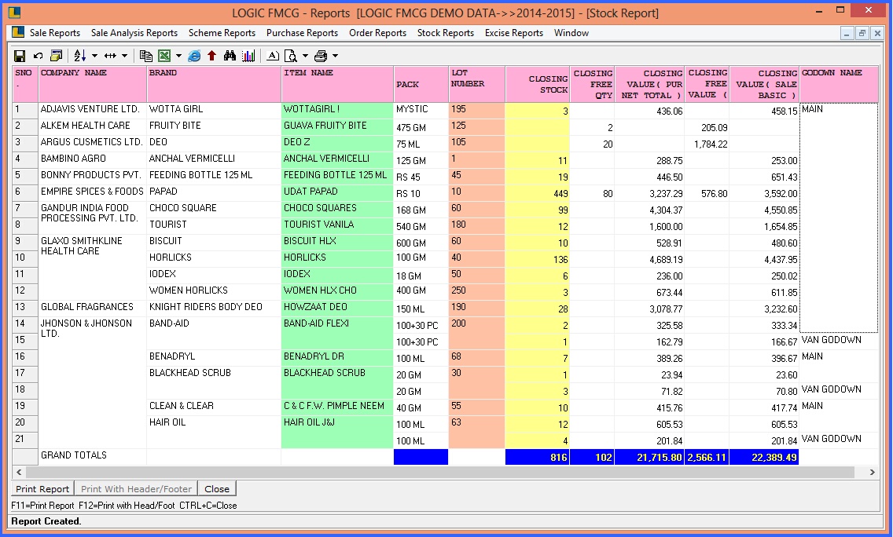The image size is (893, 537).
Task: Adjust column width with the width tool
Action: (111, 55)
